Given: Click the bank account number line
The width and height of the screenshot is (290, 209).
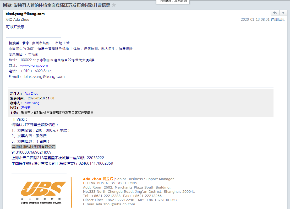Looking at the screenshot, I should point(62,163).
